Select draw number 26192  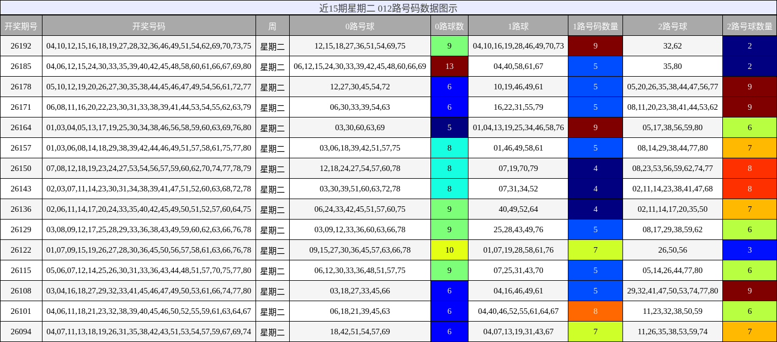[x=21, y=46]
